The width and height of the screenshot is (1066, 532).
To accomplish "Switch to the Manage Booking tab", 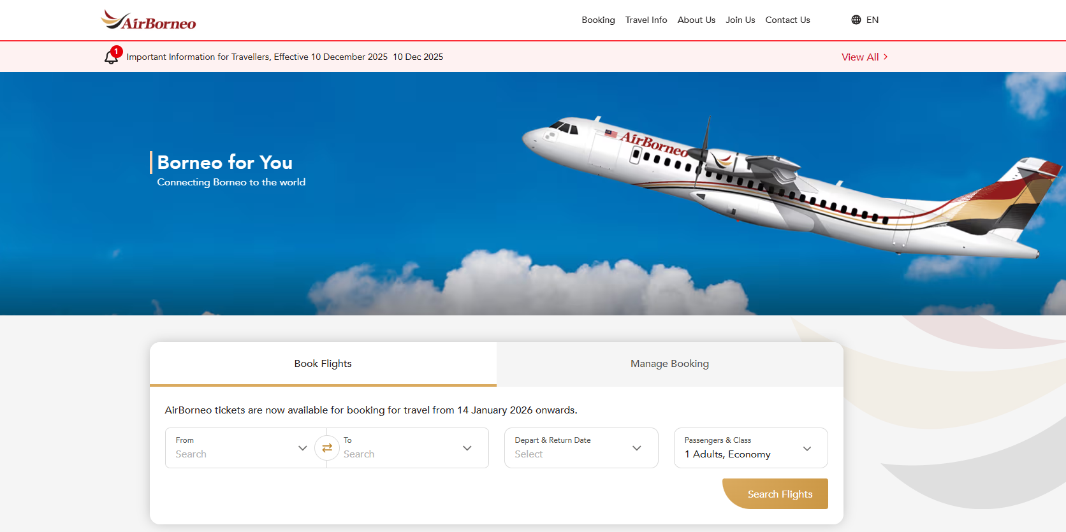I will click(670, 364).
